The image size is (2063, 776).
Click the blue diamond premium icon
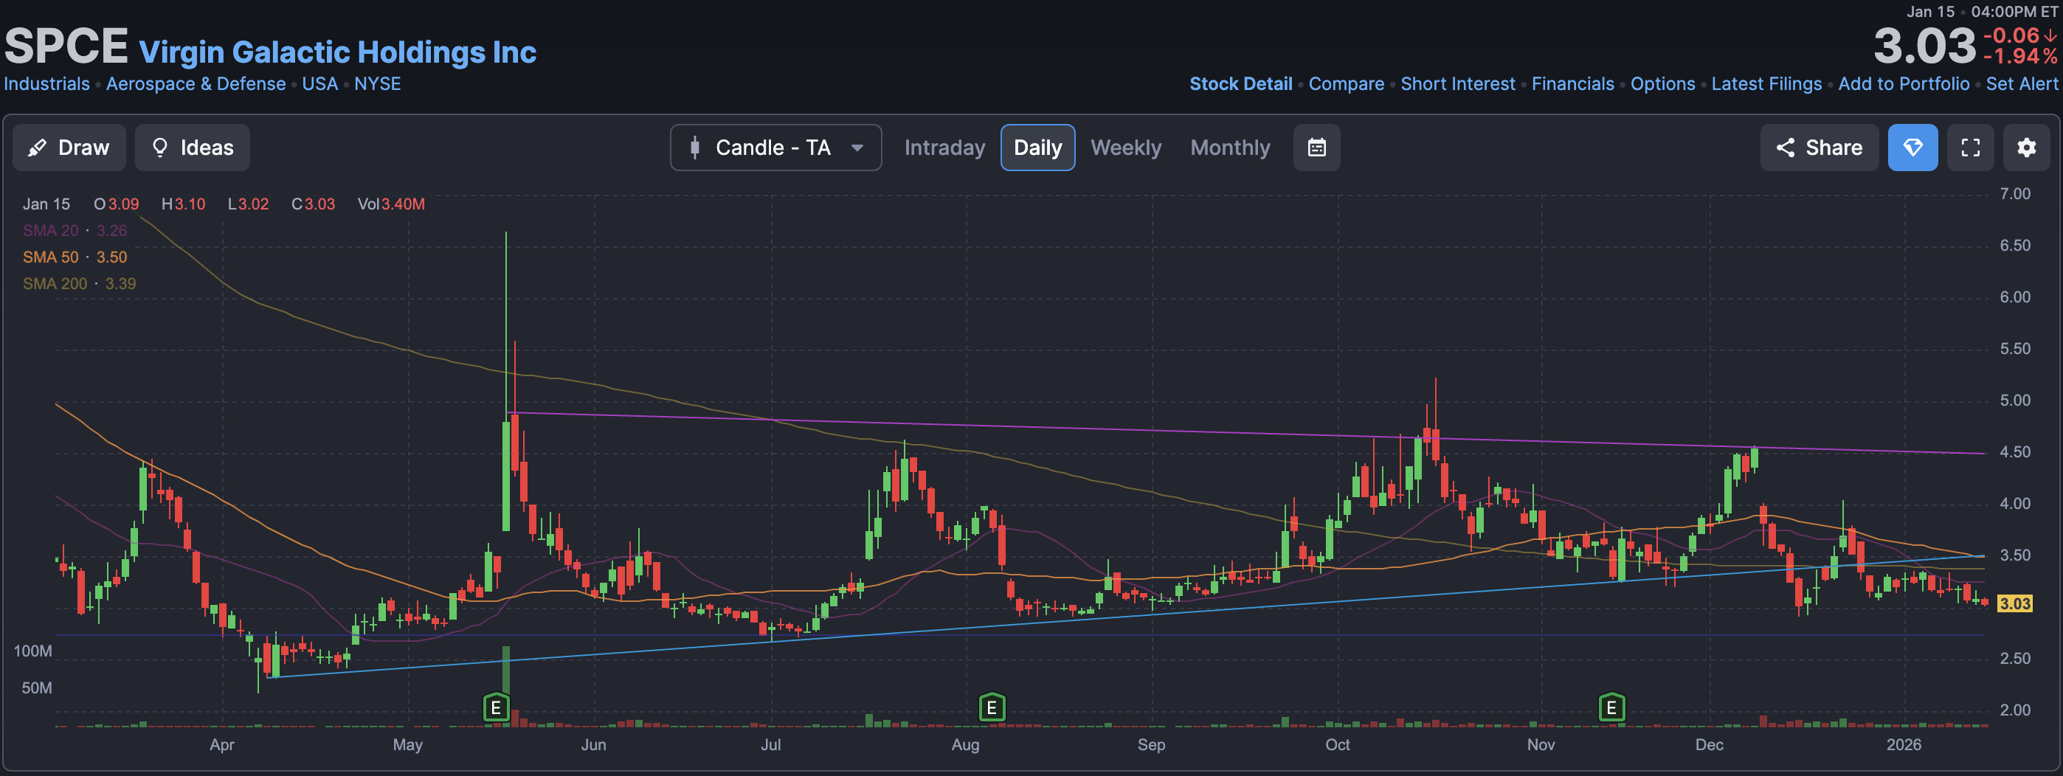[x=1912, y=148]
